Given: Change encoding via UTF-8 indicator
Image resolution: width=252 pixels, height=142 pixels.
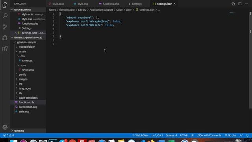Looking at the screenshot, I should [x=184, y=135].
